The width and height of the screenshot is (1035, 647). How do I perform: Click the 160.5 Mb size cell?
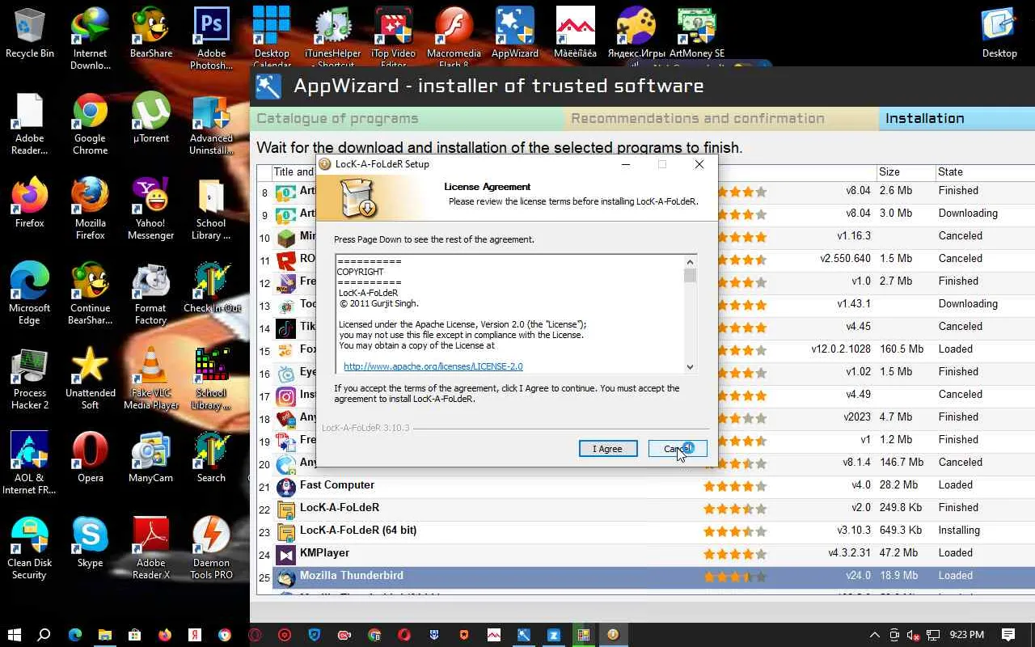coord(901,349)
